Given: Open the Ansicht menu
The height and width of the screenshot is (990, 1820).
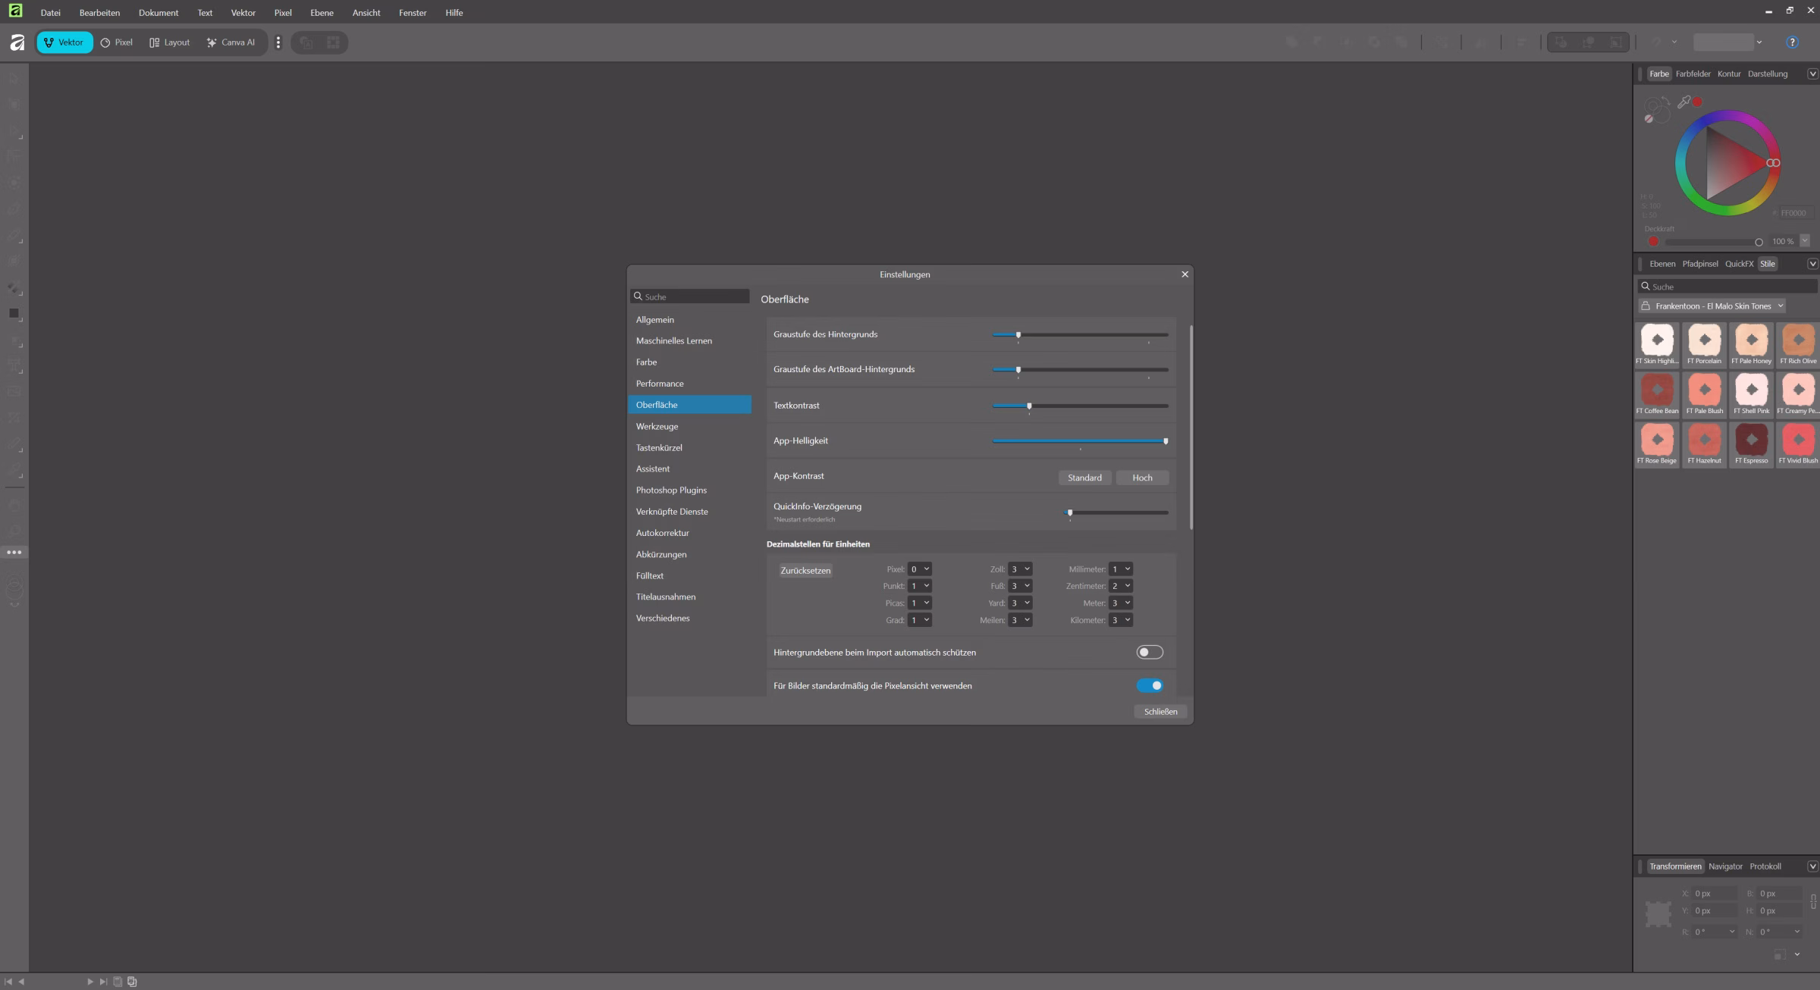Looking at the screenshot, I should point(366,13).
